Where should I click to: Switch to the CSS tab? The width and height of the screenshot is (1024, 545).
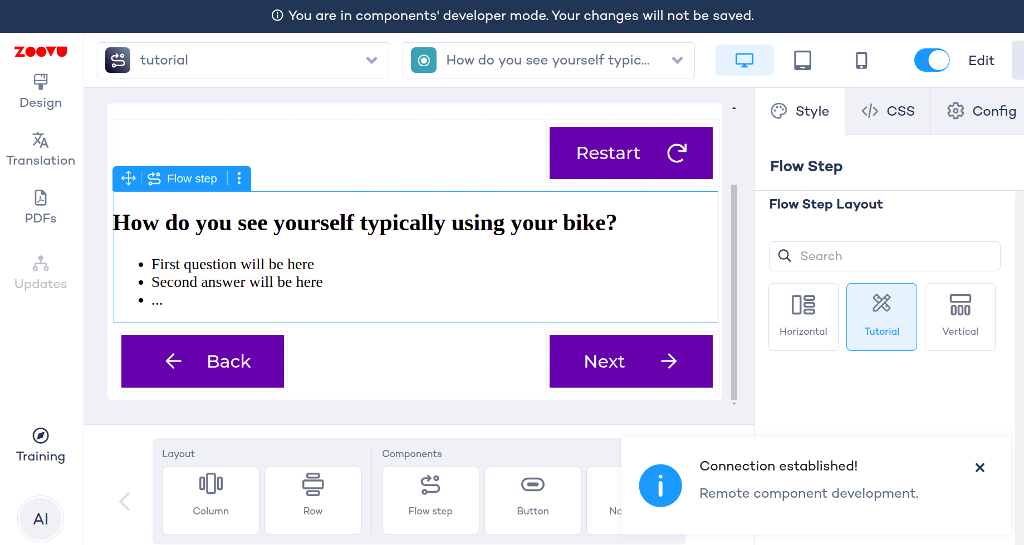tap(888, 111)
